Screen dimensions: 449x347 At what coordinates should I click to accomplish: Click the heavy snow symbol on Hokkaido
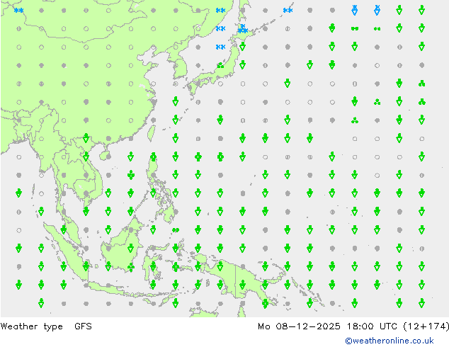(243, 28)
